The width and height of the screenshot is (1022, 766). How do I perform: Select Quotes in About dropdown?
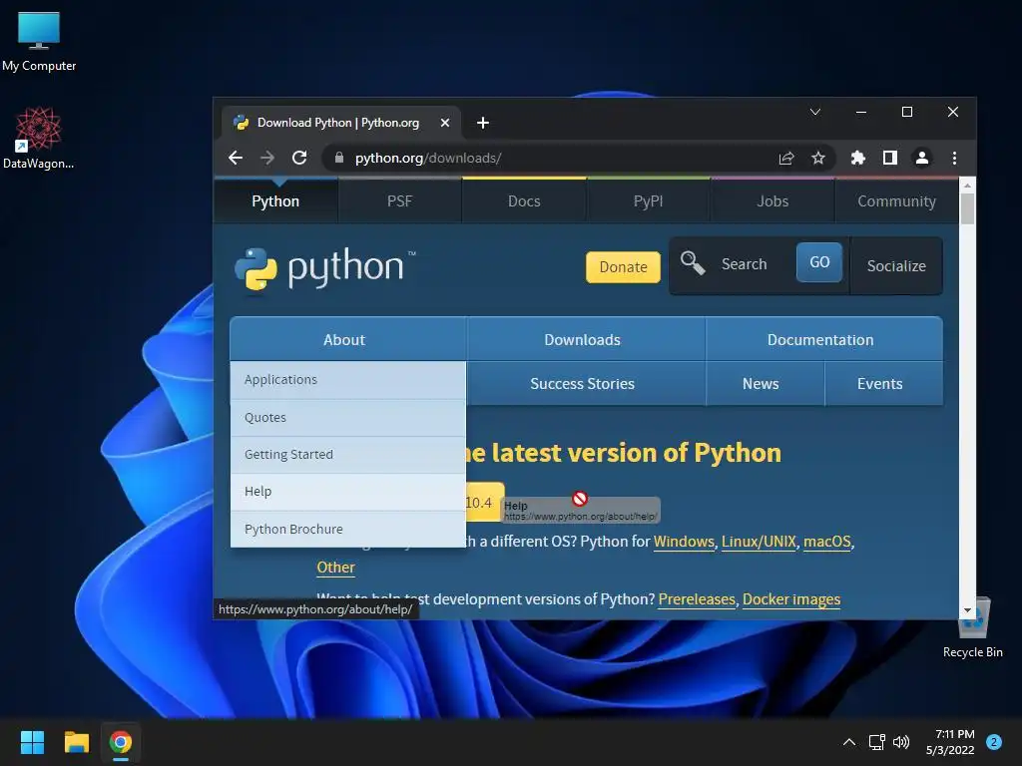(x=348, y=418)
